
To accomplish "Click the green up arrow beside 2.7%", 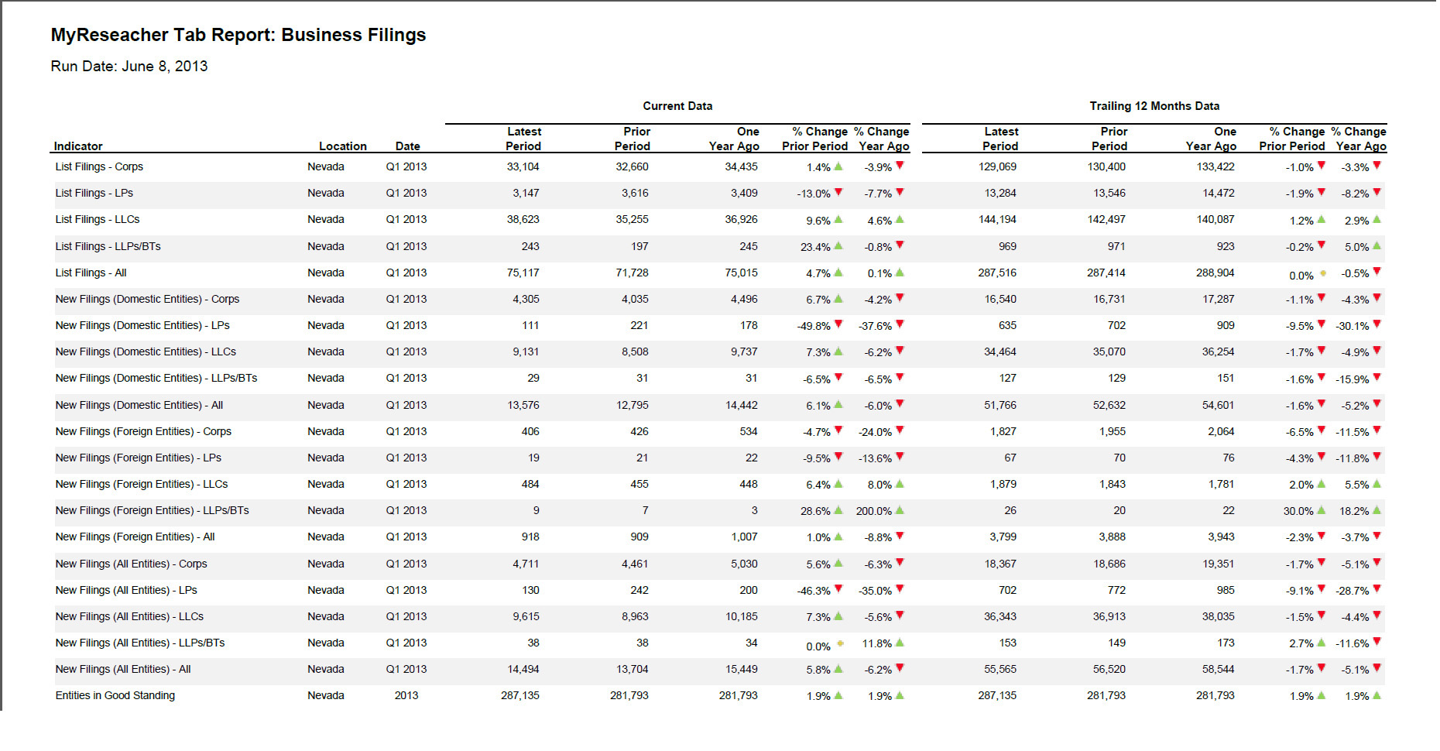I will tap(1321, 643).
